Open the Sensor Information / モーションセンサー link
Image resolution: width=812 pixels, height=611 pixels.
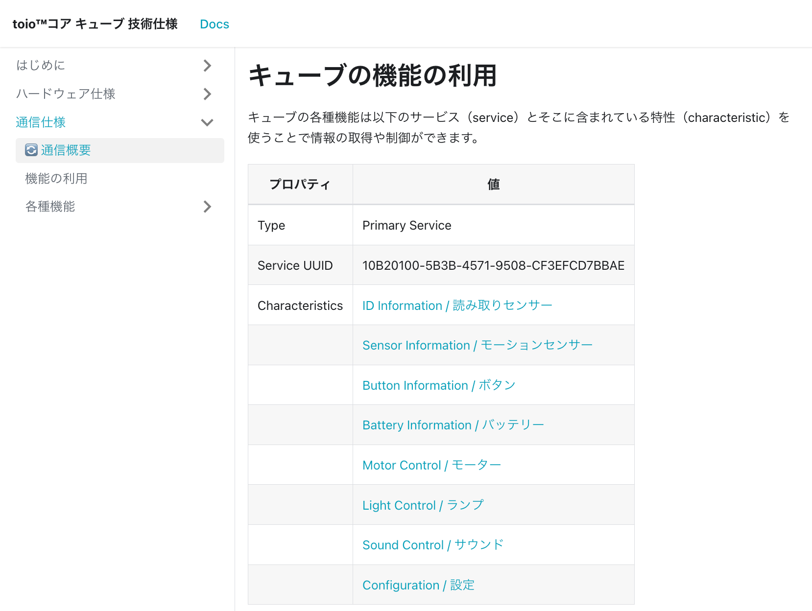[x=477, y=345]
